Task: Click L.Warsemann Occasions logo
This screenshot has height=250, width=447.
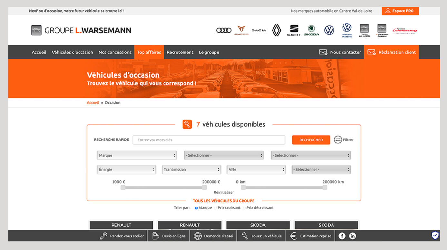Action: coord(382,30)
